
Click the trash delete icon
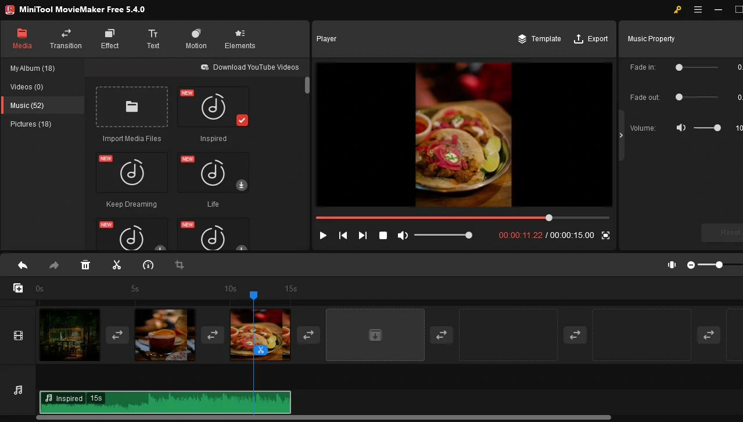click(85, 265)
